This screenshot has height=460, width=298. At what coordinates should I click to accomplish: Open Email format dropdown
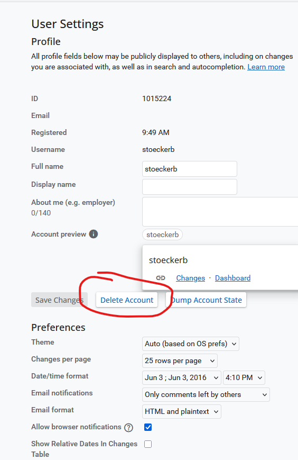[181, 412]
